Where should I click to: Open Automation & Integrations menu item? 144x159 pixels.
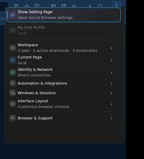[x=63, y=83]
